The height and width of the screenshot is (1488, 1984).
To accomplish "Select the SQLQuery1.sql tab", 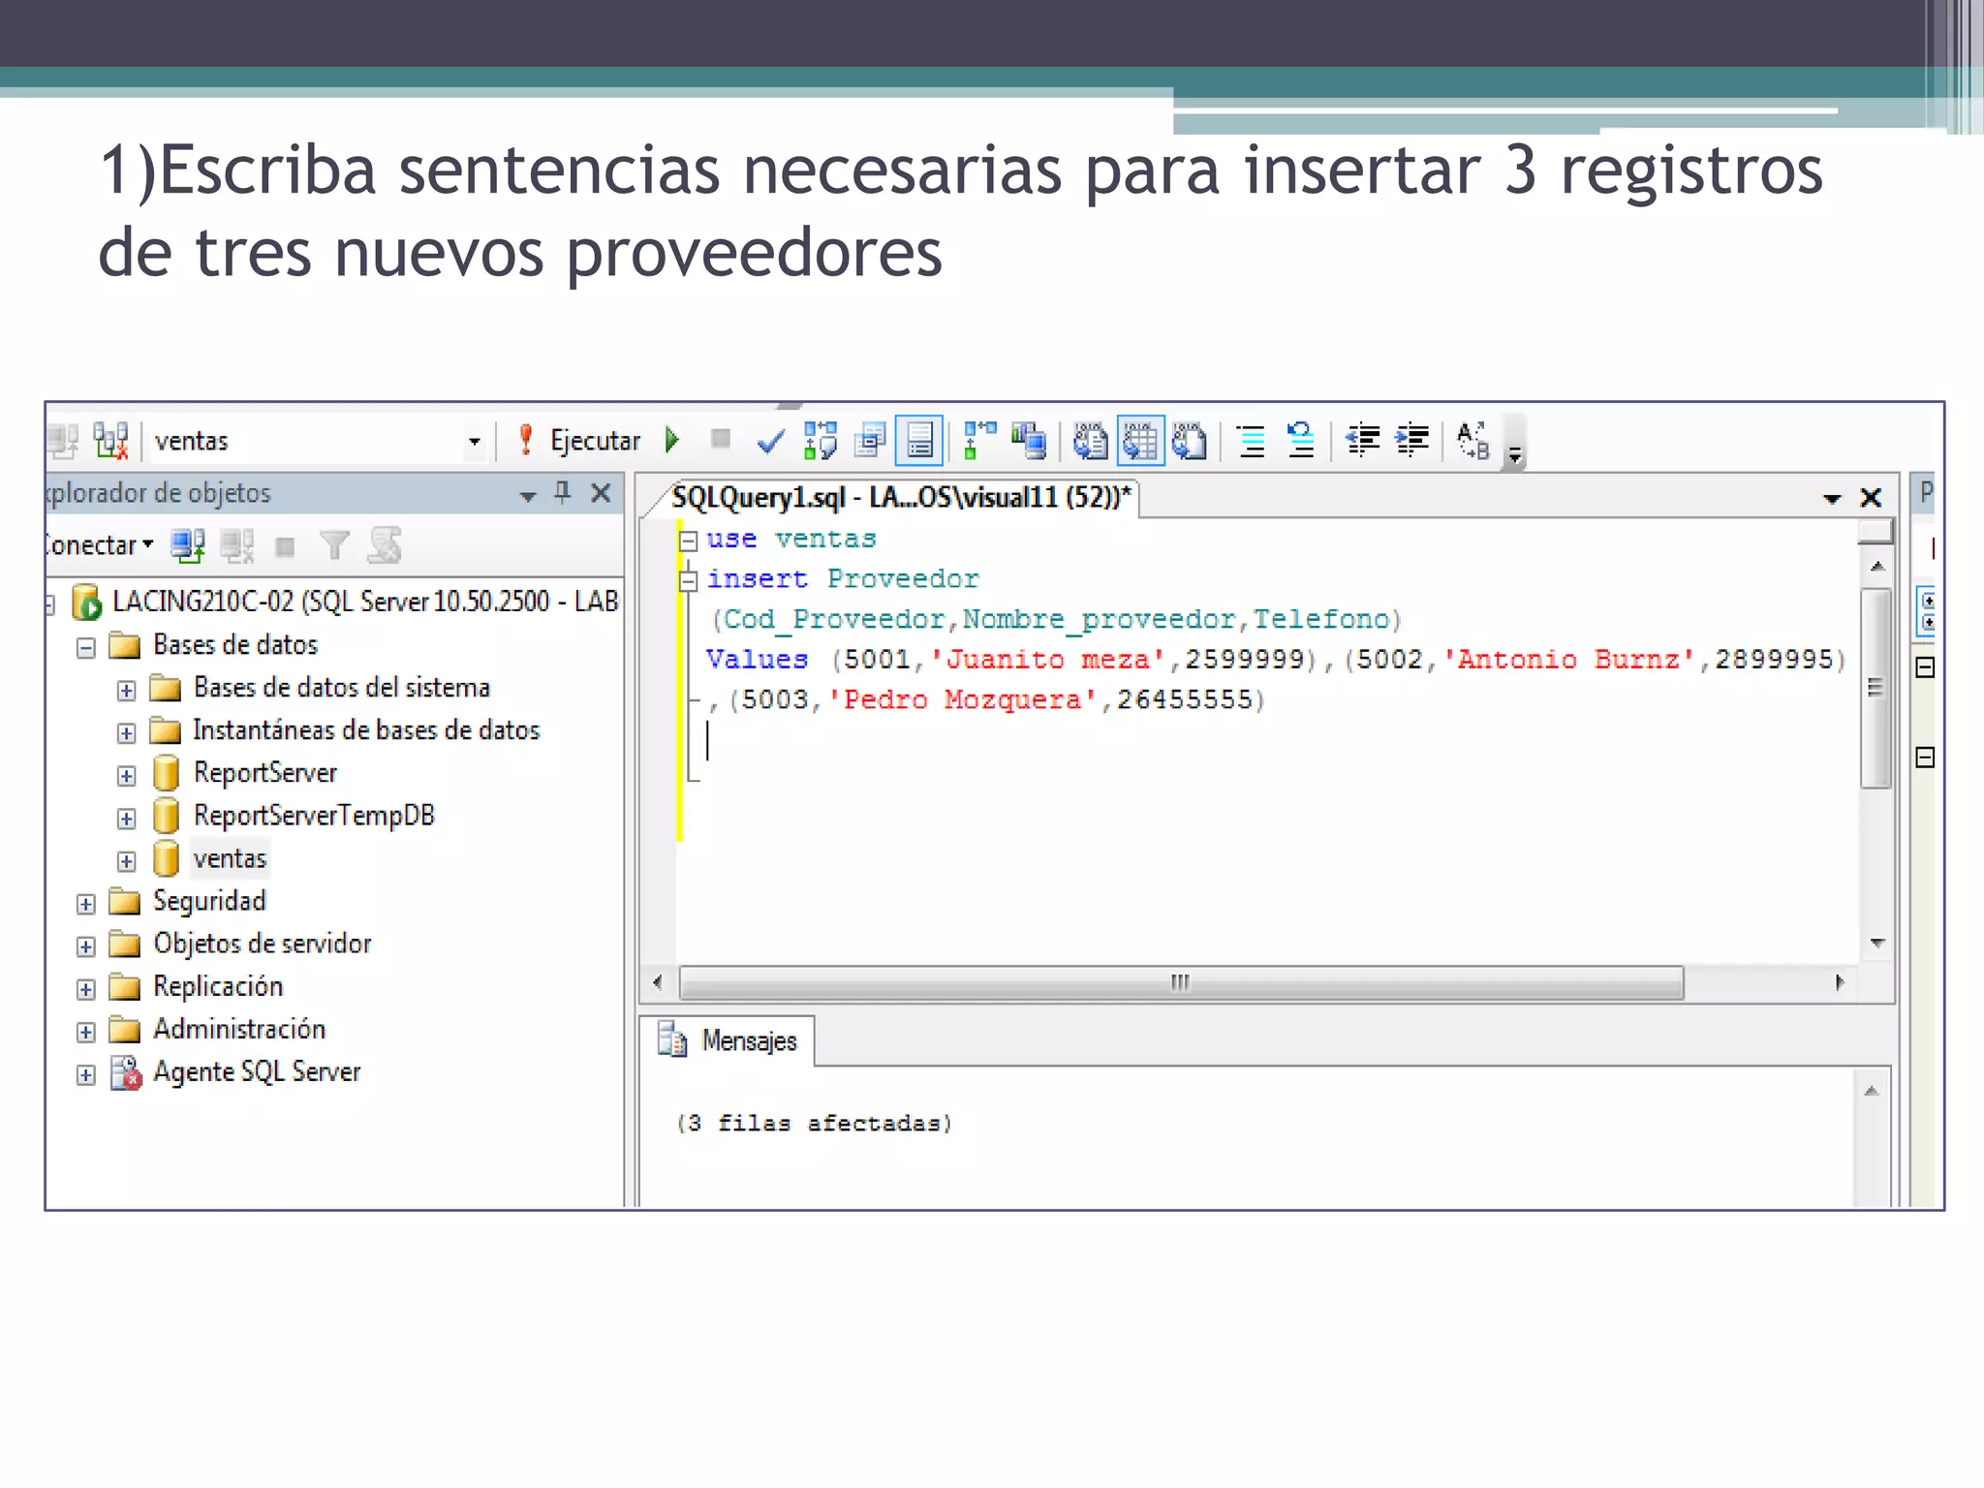I will coord(900,498).
